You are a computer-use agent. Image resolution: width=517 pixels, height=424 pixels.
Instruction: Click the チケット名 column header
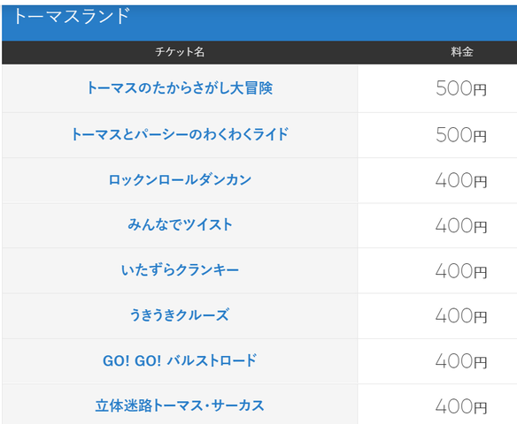[x=180, y=52]
